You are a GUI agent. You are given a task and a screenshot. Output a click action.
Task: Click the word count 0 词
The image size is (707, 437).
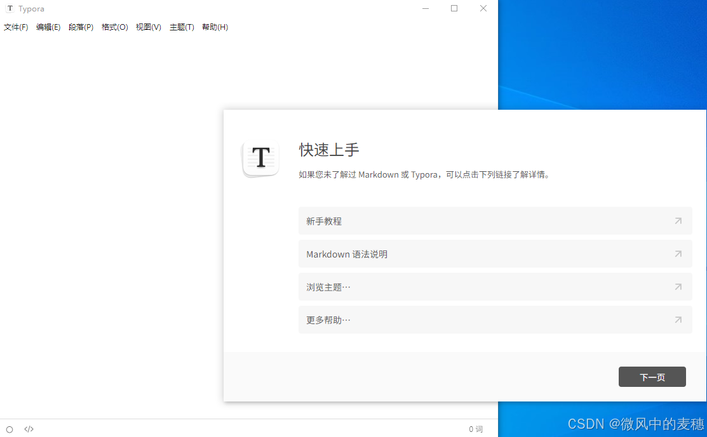pos(476,429)
